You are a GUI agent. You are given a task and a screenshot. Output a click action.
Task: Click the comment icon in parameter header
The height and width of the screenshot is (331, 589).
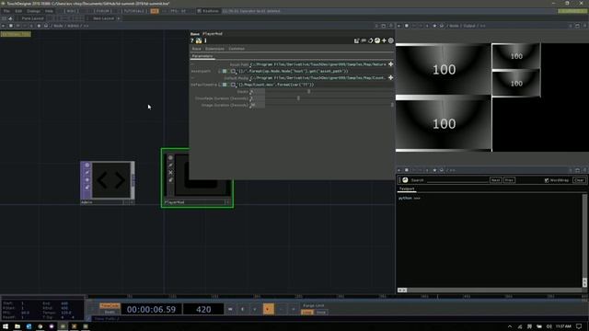coord(364,40)
